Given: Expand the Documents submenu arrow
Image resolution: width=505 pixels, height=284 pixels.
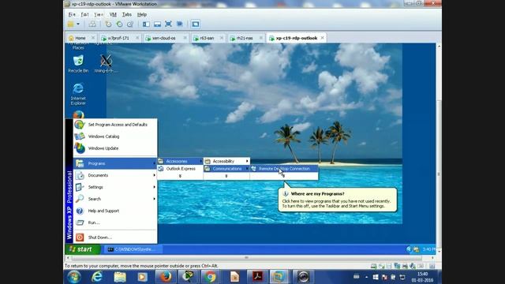Looking at the screenshot, I should [155, 175].
